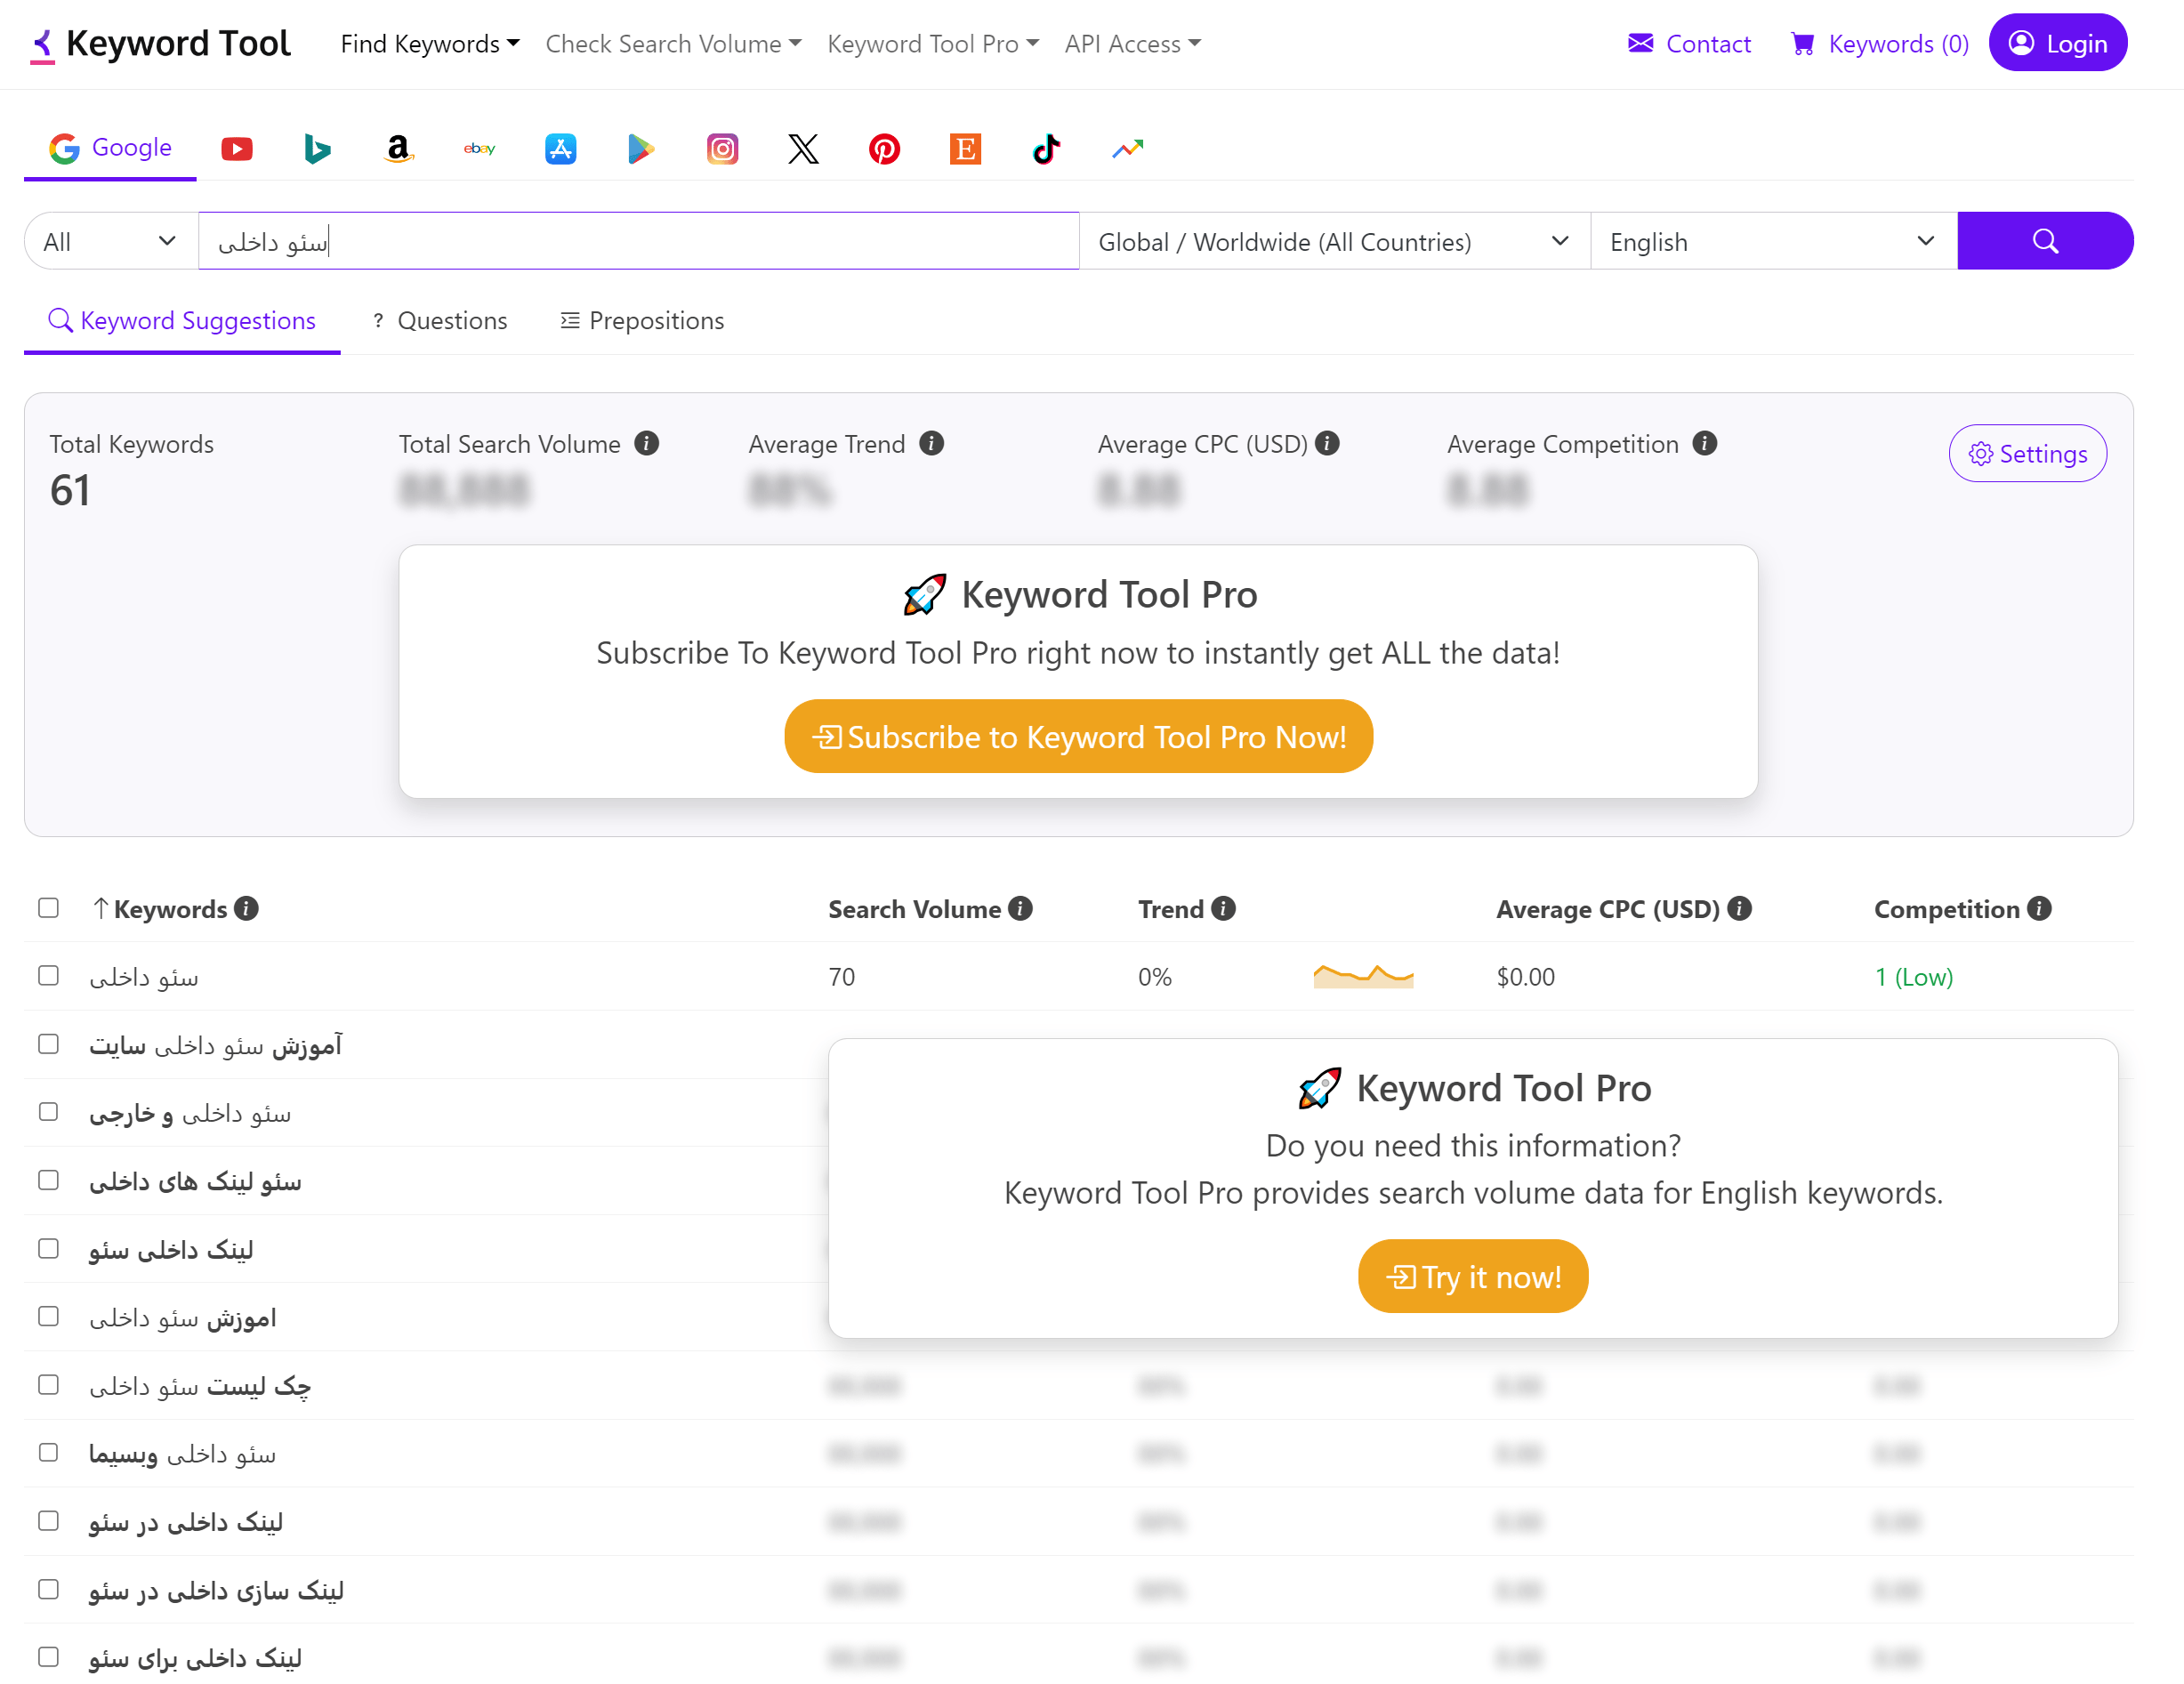Image resolution: width=2184 pixels, height=1684 pixels.
Task: Open the App Store keyword source
Action: (x=560, y=149)
